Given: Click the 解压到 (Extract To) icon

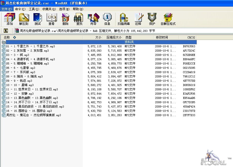Looking at the screenshot, I should coord(24,19).
